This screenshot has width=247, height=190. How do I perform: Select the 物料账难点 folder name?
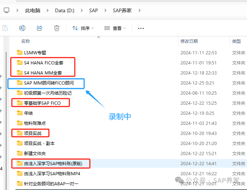(35, 123)
